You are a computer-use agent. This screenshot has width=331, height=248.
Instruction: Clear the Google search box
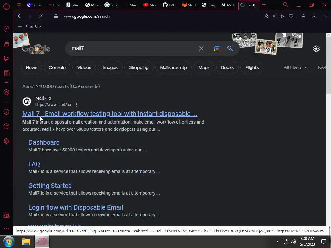201,48
